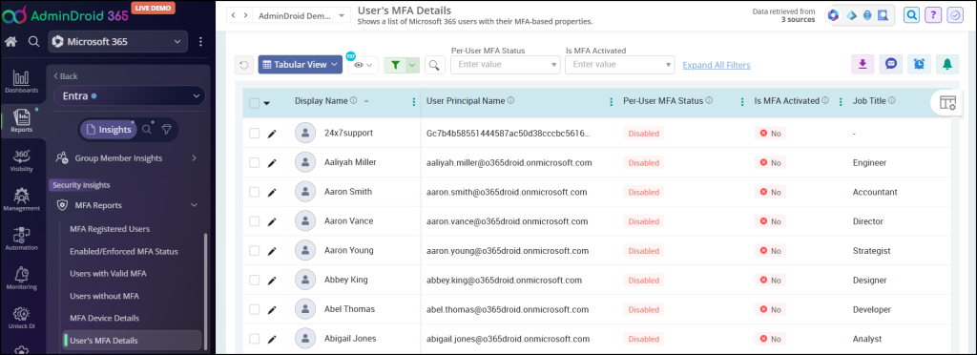
Task: Click the schedule alarm clock icon
Action: [919, 64]
